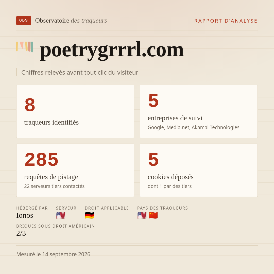
Task: Click the RAPPORT D'ANALYSE label
Action: [x=226, y=21]
